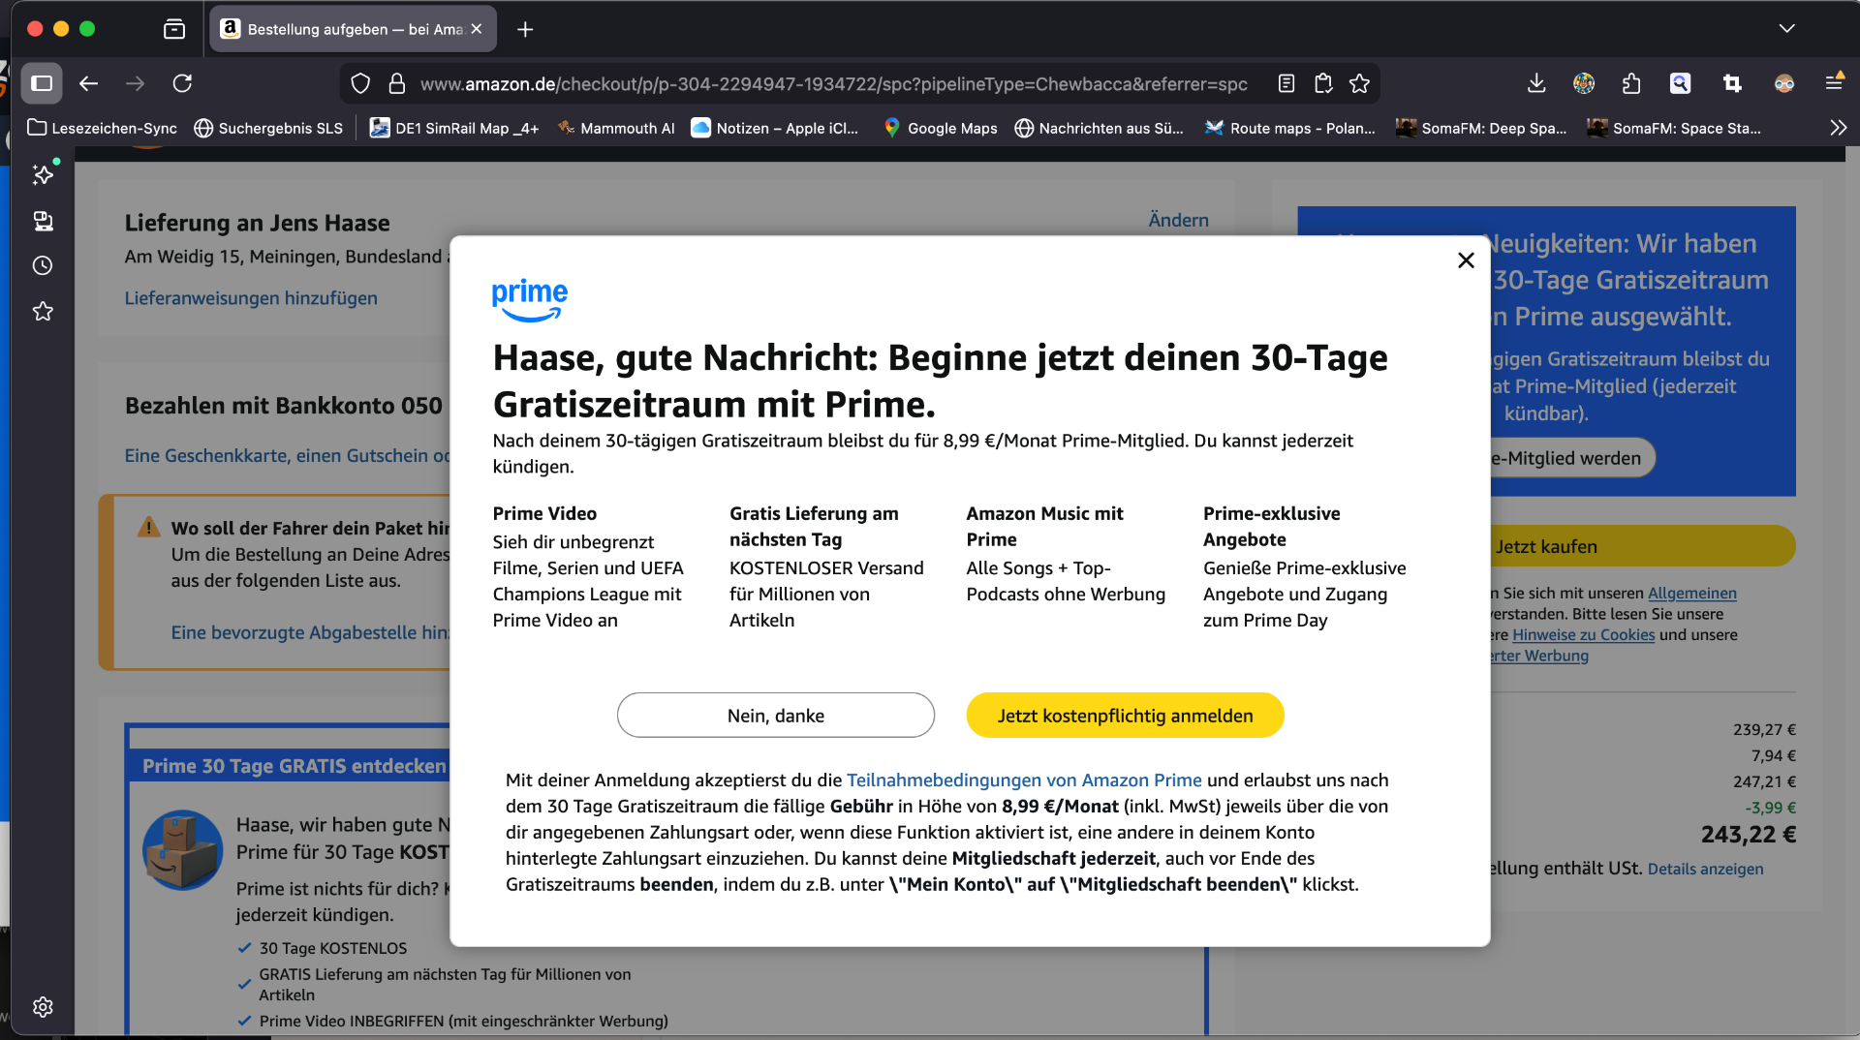
Task: Open reader view icon in address bar
Action: [x=1286, y=83]
